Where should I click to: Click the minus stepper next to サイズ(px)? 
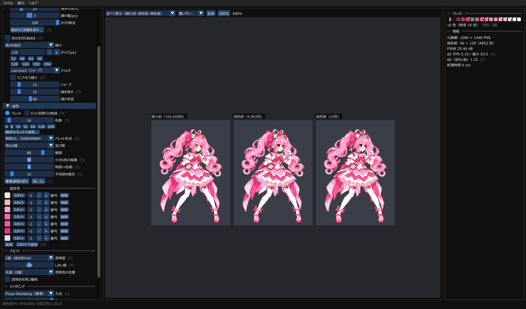pyautogui.click(x=49, y=52)
